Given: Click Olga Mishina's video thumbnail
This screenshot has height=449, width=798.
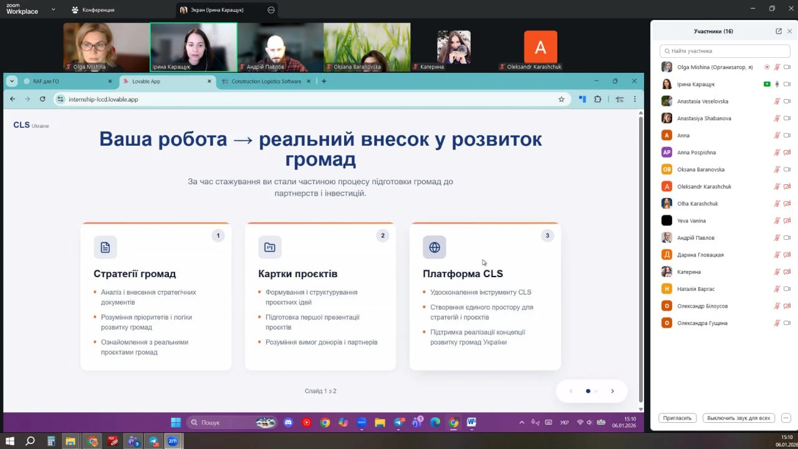Looking at the screenshot, I should coord(106,47).
